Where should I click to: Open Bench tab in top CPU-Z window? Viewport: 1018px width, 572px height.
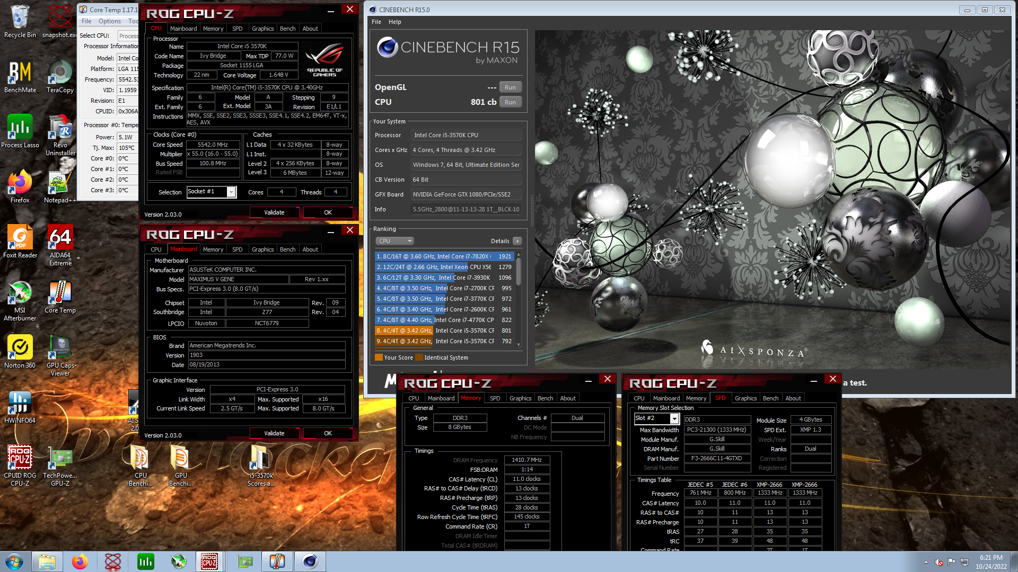coord(287,29)
